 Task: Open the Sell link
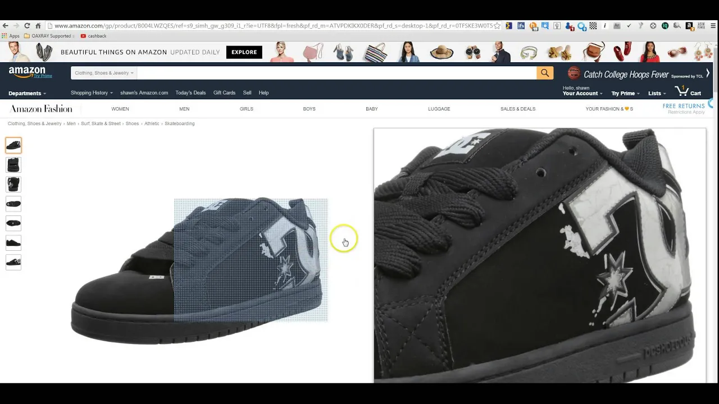pyautogui.click(x=247, y=93)
